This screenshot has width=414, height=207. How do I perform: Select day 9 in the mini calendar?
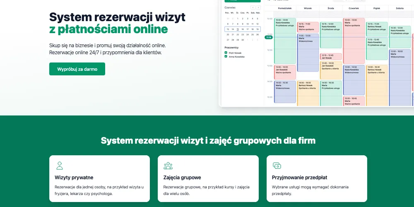click(x=243, y=24)
